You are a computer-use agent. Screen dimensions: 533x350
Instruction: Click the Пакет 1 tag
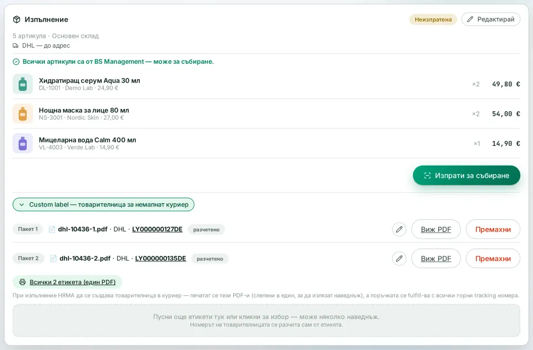point(28,229)
